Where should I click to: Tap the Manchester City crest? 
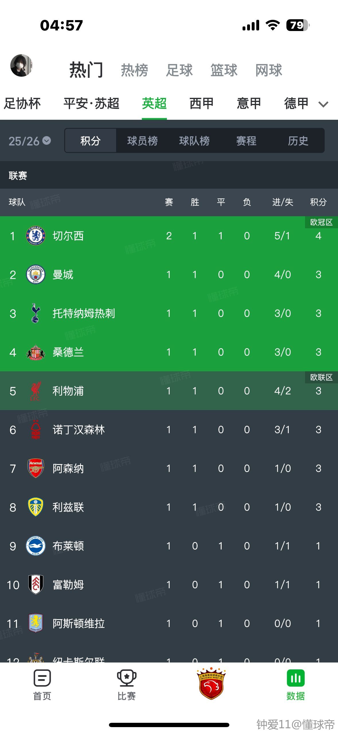(x=36, y=275)
